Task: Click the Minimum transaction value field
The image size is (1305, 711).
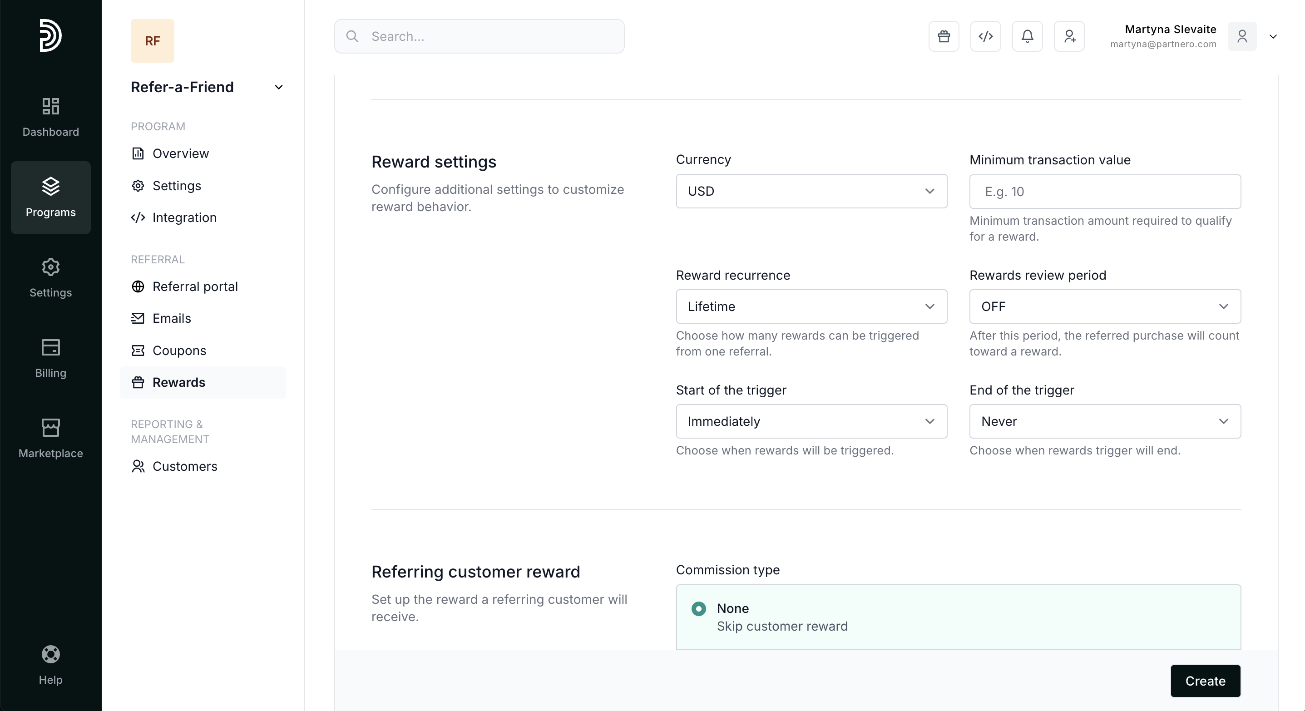Action: [x=1104, y=192]
